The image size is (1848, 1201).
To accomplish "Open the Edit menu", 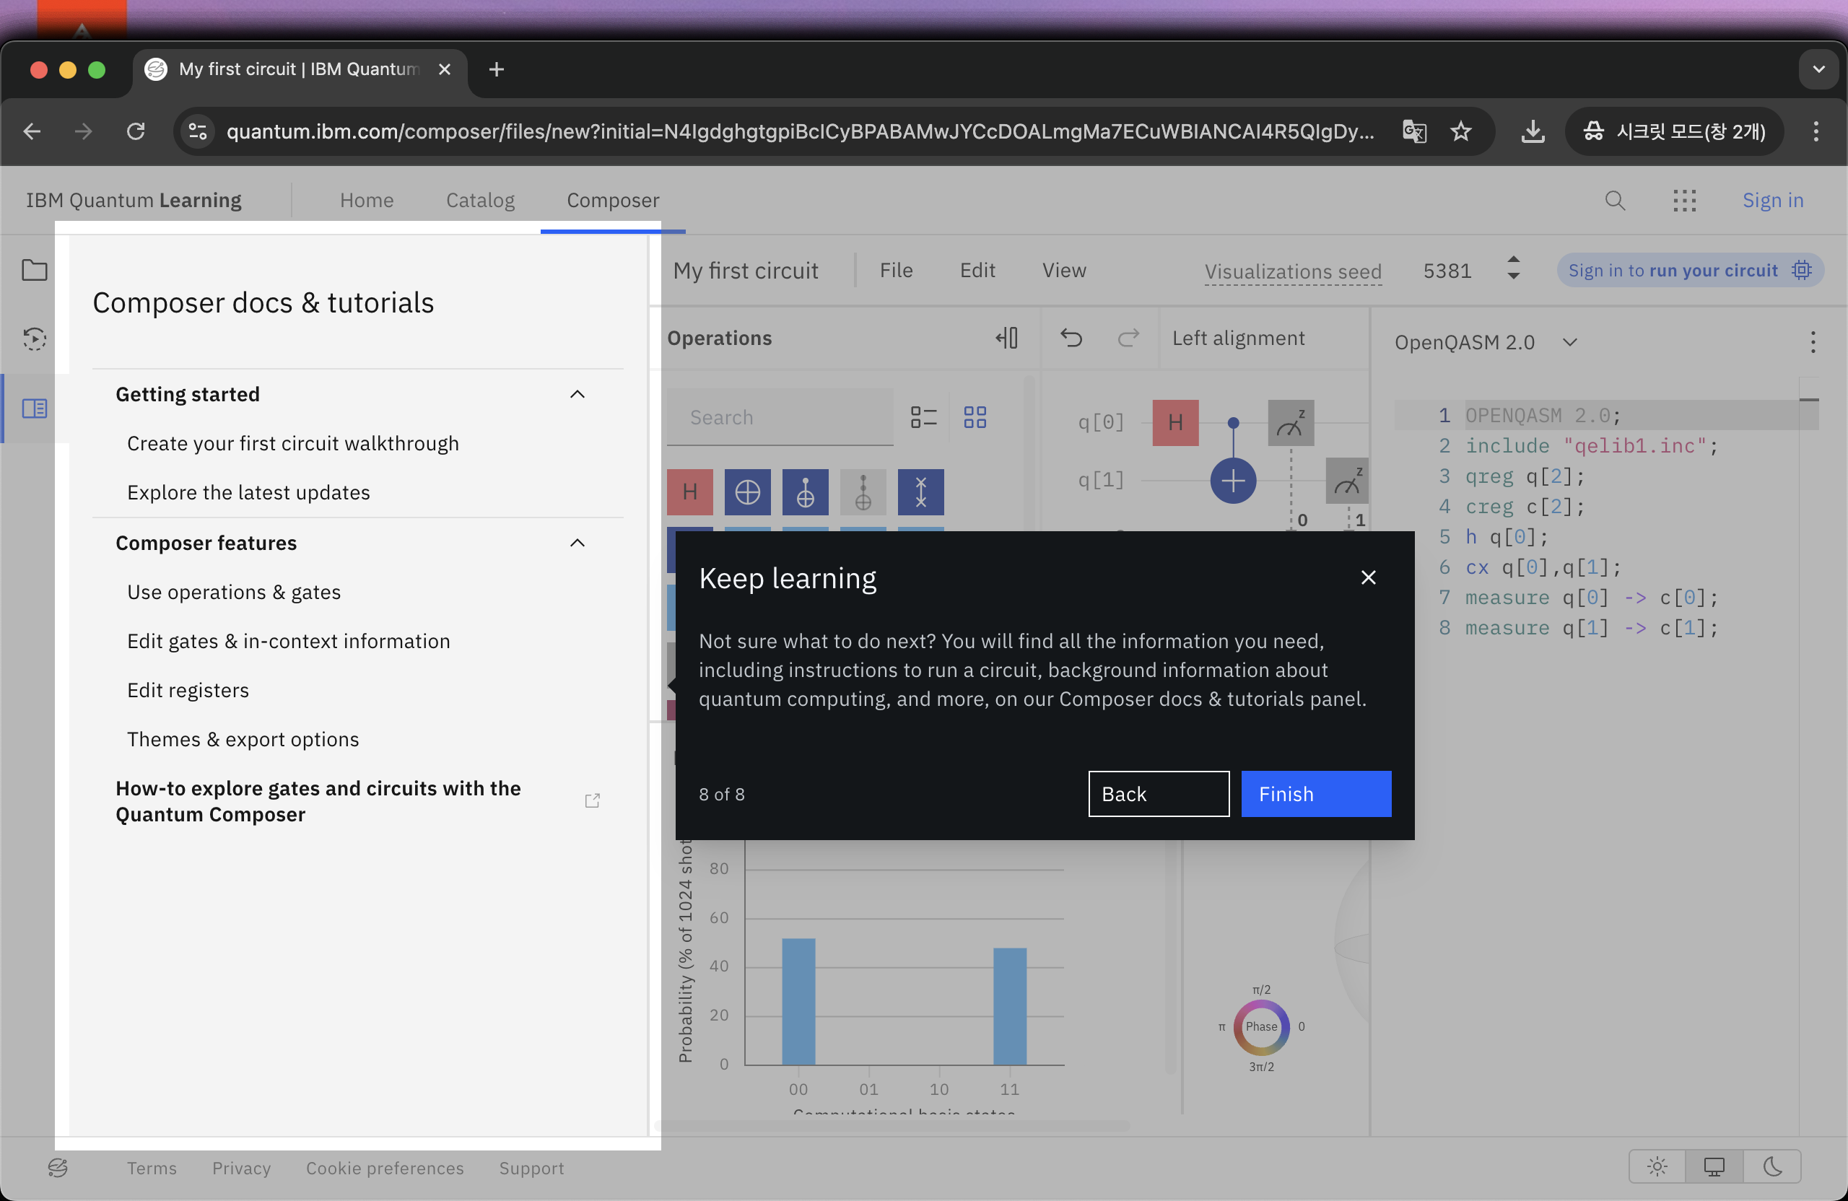I will click(977, 270).
